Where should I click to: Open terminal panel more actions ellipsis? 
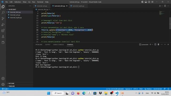(x=162, y=45)
